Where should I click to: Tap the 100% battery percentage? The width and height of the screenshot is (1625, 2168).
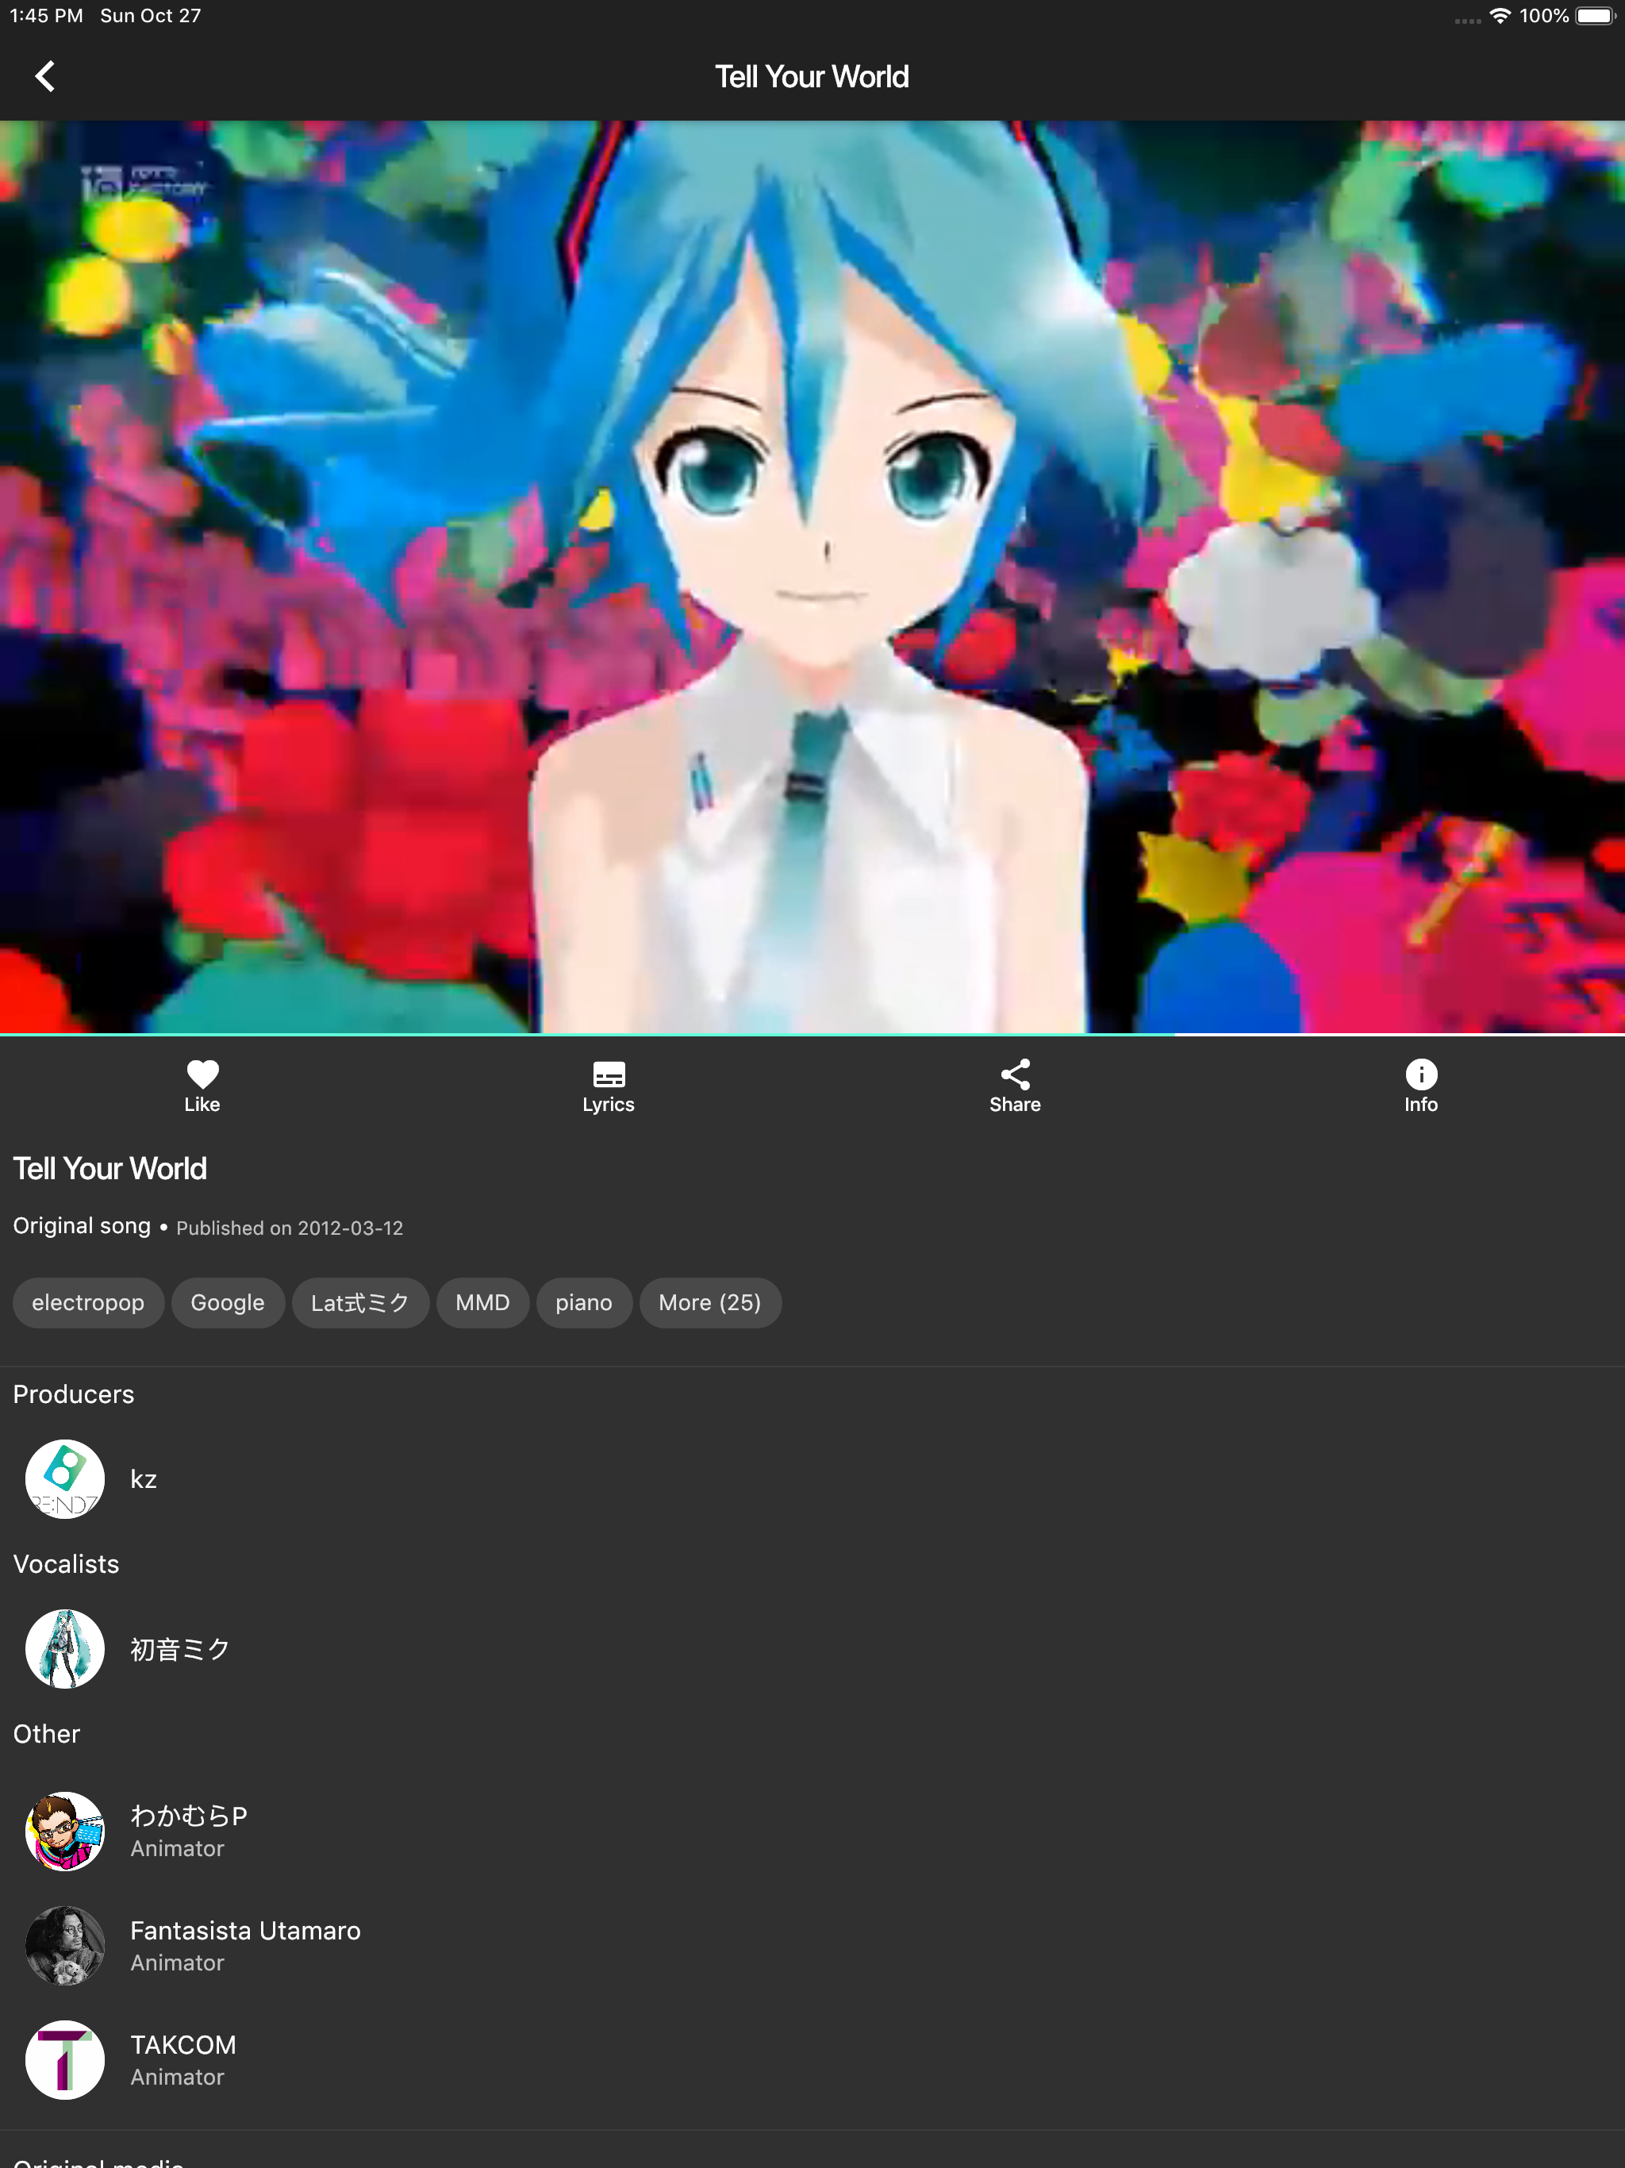tap(1543, 16)
